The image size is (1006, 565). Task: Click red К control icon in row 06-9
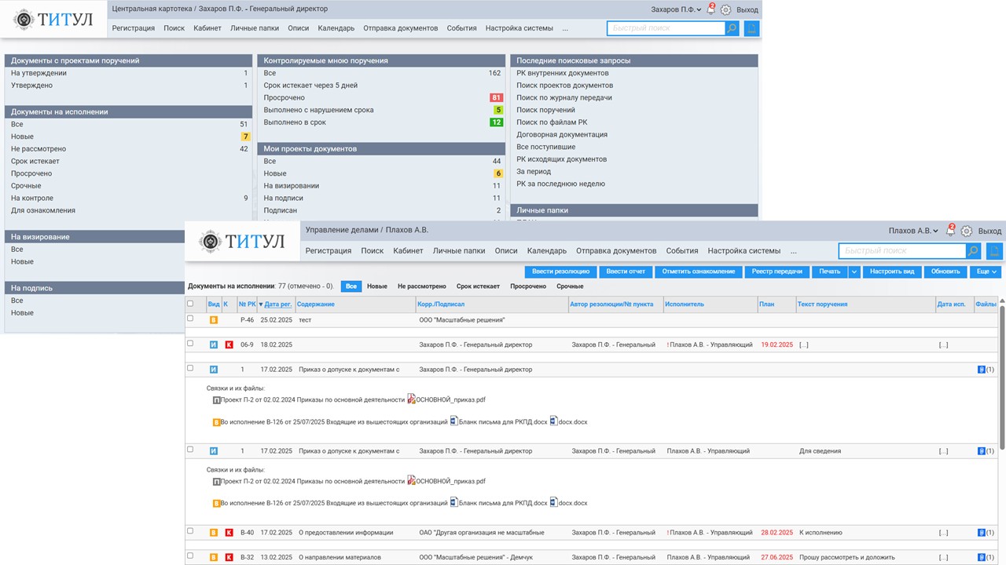[229, 344]
